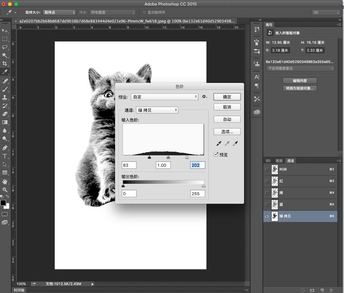Click the 转换为链接对象... button
344x293 pixels.
300,88
